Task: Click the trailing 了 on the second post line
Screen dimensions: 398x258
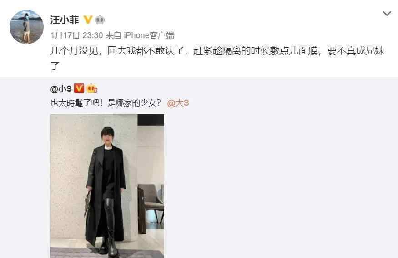Action: point(55,66)
